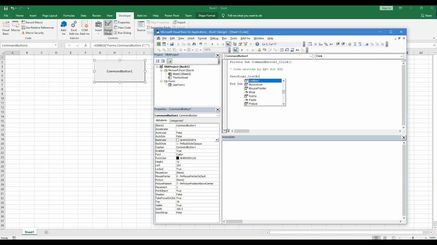Click the Comment Block icon in Edit toolbar
The image size is (437, 245).
point(355,44)
